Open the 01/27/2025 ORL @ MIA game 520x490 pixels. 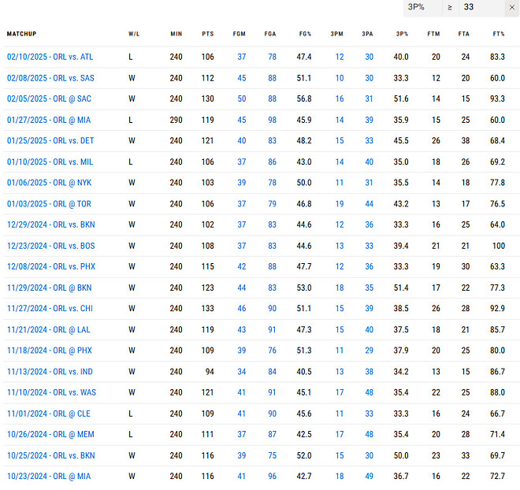[x=49, y=120]
